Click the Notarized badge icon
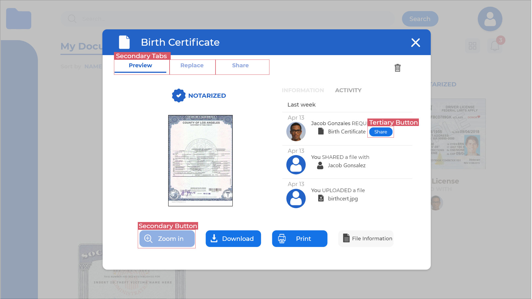 (179, 96)
